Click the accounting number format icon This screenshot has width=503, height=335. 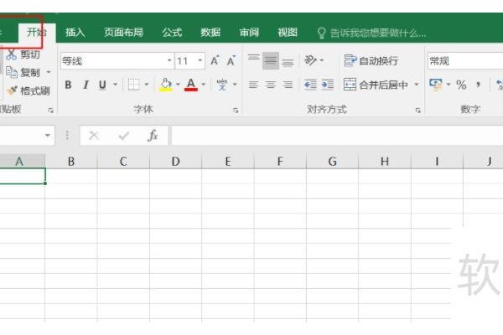(436, 85)
